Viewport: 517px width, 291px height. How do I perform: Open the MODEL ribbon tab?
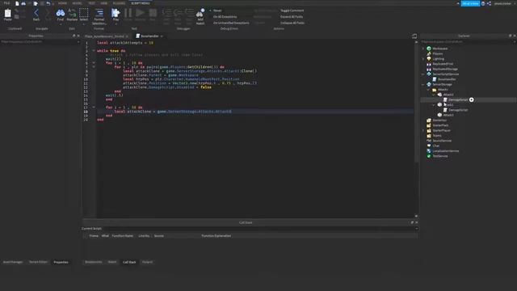tap(77, 3)
